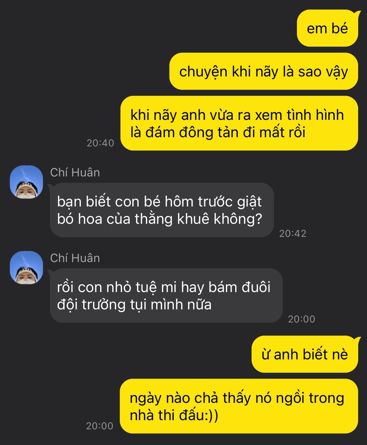Tap the 20:42 timestamp
The width and height of the screenshot is (367, 445).
pyautogui.click(x=293, y=233)
